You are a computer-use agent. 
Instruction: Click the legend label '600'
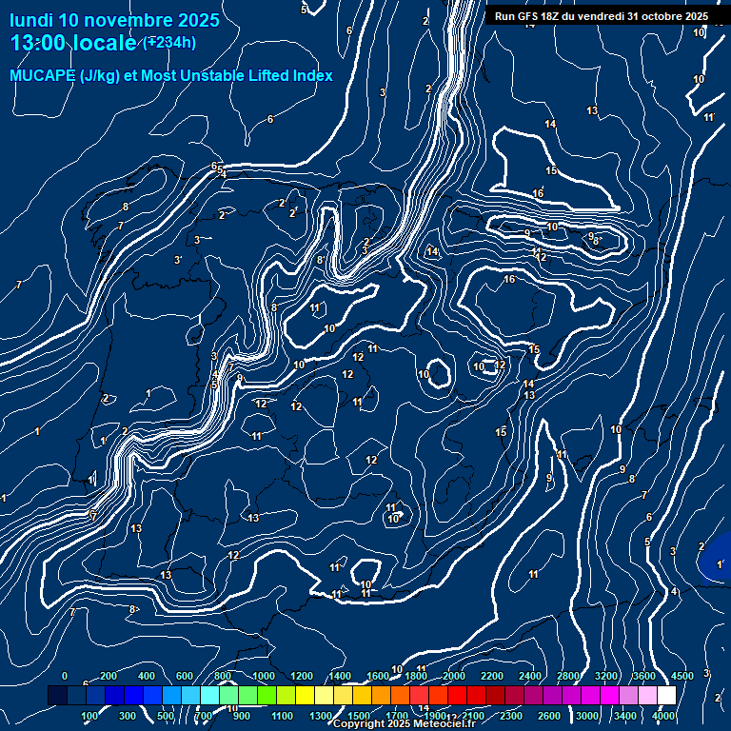point(184,676)
